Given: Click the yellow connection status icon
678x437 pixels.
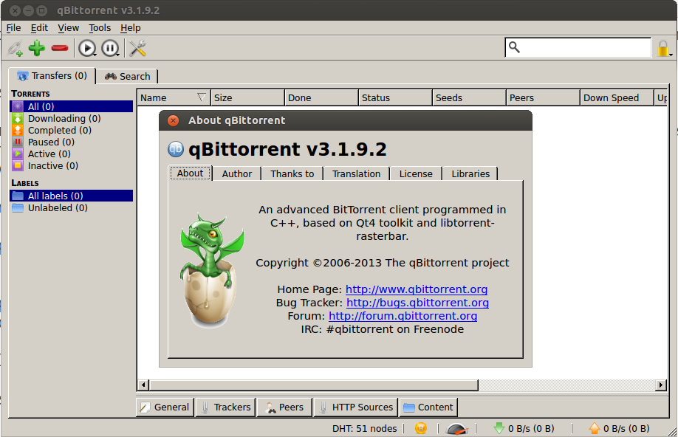Looking at the screenshot, I should (421, 428).
